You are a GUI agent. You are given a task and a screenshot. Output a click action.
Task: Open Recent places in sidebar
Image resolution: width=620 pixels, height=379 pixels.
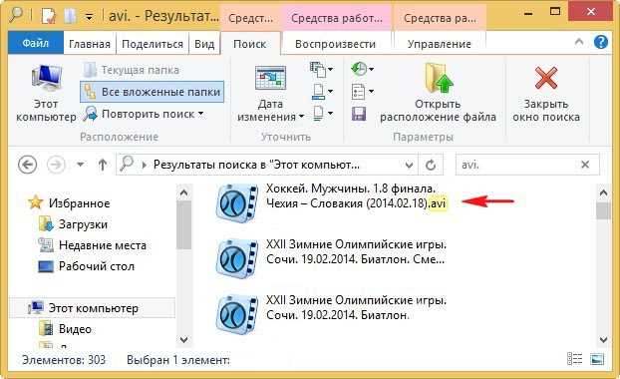(x=92, y=245)
